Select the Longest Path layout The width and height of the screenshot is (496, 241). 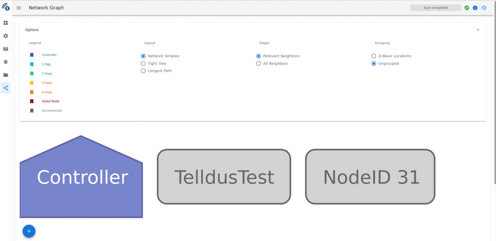(143, 71)
